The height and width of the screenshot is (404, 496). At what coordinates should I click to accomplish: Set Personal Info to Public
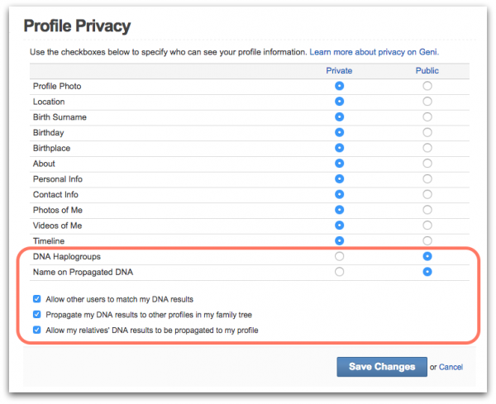(427, 179)
